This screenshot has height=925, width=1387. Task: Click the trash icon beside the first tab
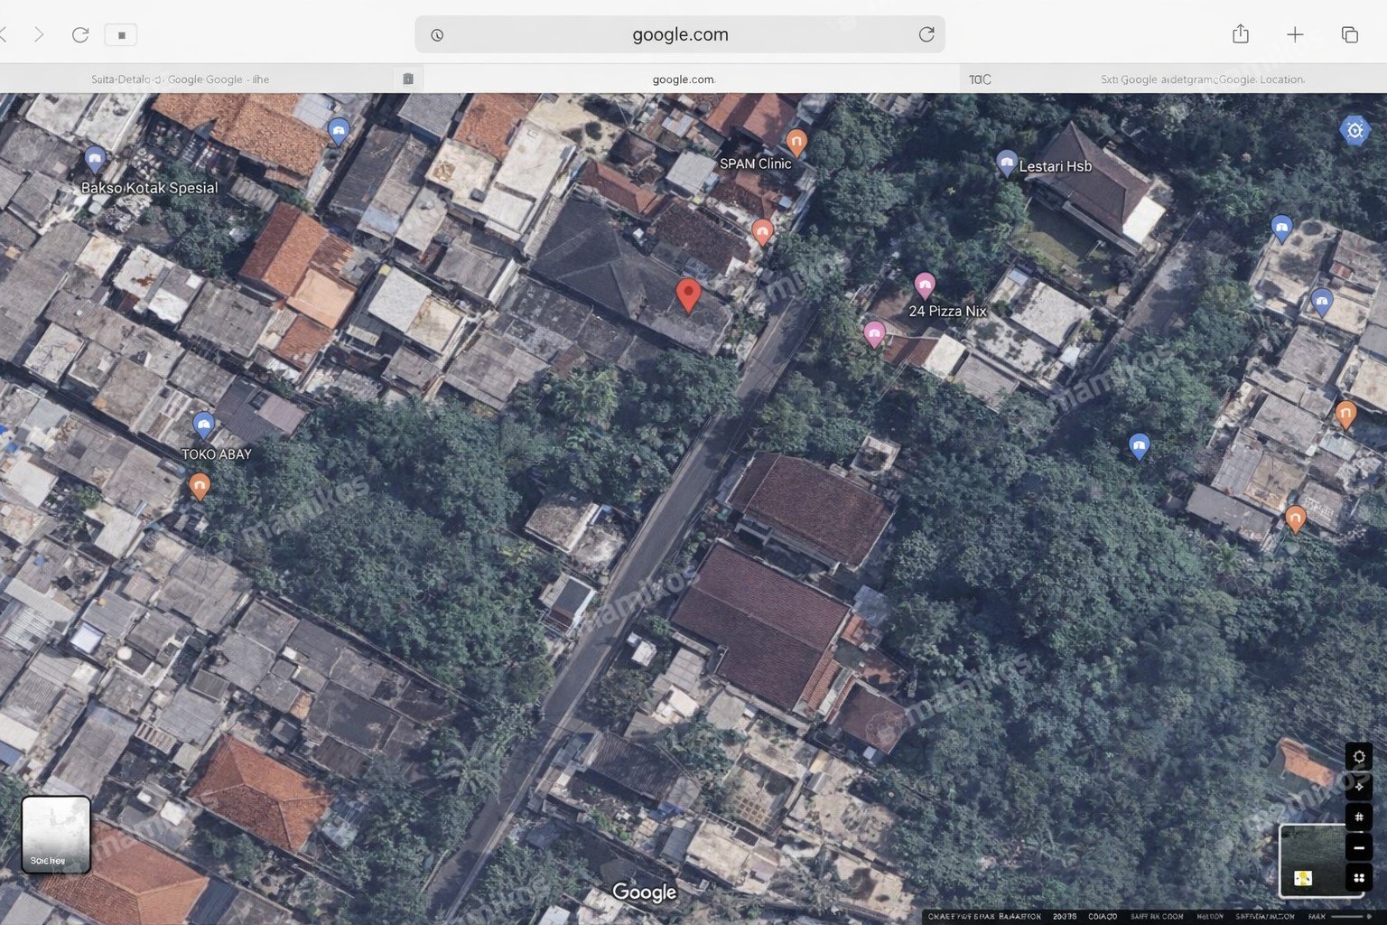pyautogui.click(x=408, y=79)
